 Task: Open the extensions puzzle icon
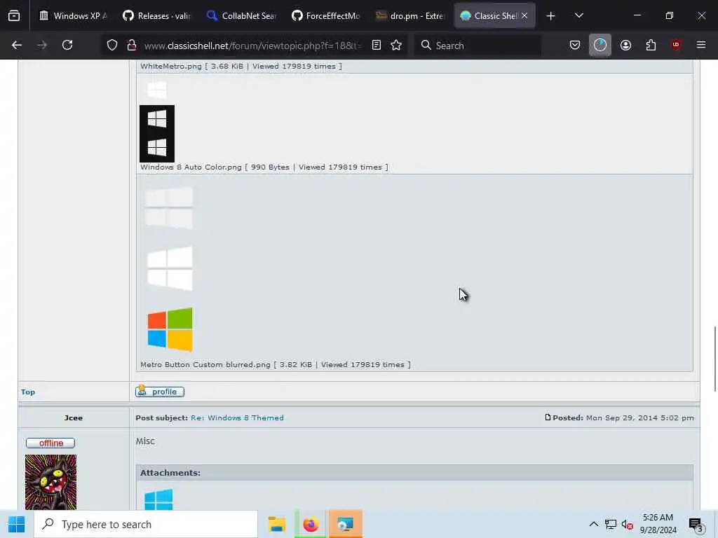pyautogui.click(x=651, y=45)
